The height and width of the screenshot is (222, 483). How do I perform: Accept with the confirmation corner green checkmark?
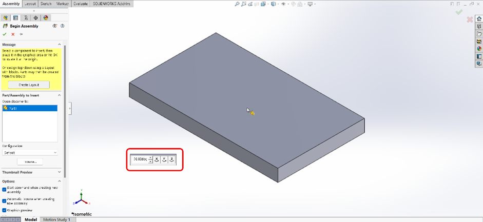click(459, 12)
